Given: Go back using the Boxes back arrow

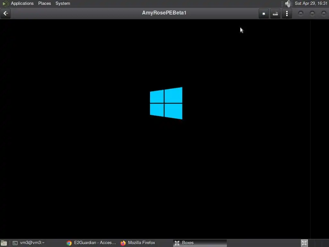Looking at the screenshot, I should pyautogui.click(x=5, y=14).
